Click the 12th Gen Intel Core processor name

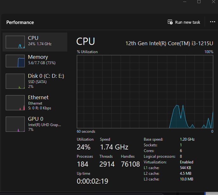pyautogui.click(x=169, y=43)
